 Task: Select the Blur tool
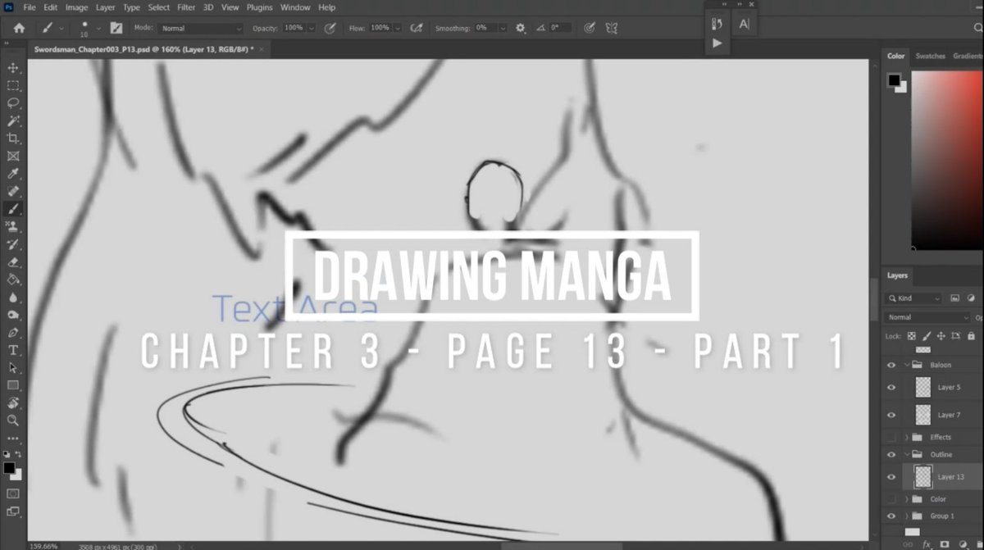pos(13,297)
